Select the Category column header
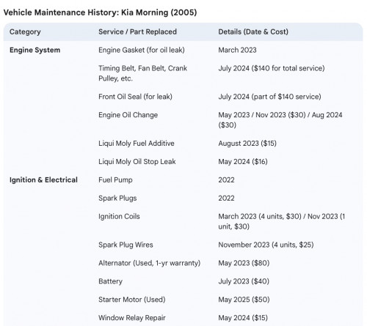The height and width of the screenshot is (326, 367). (x=25, y=32)
